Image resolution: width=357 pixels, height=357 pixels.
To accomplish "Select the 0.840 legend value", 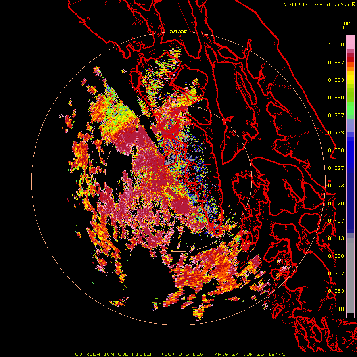I will [x=336, y=98].
